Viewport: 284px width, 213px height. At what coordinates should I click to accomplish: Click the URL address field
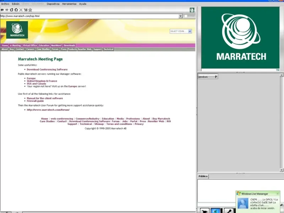pos(89,16)
